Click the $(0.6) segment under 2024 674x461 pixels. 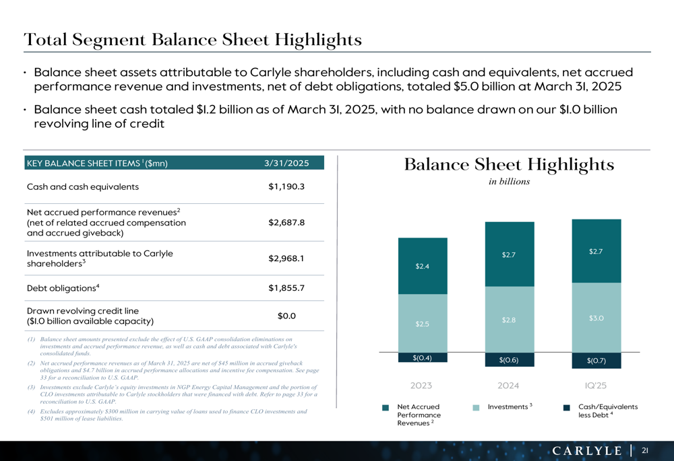pos(510,359)
